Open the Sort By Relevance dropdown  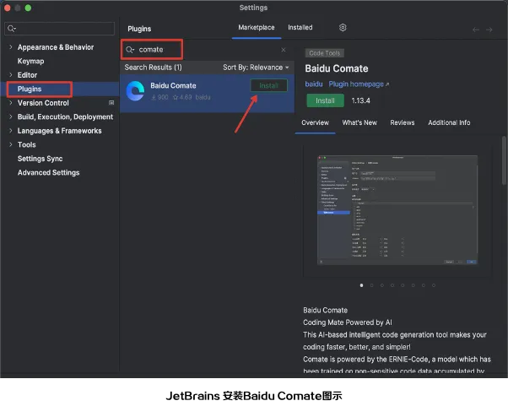click(x=256, y=68)
